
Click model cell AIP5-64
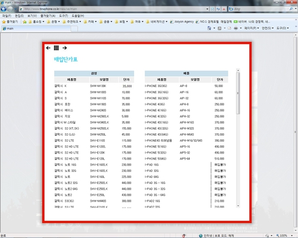[185, 159]
